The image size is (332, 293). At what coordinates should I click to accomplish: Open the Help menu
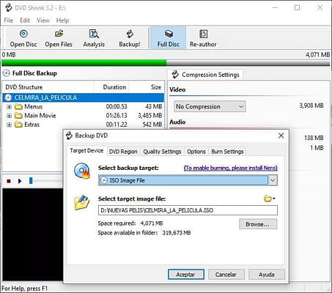click(x=62, y=21)
